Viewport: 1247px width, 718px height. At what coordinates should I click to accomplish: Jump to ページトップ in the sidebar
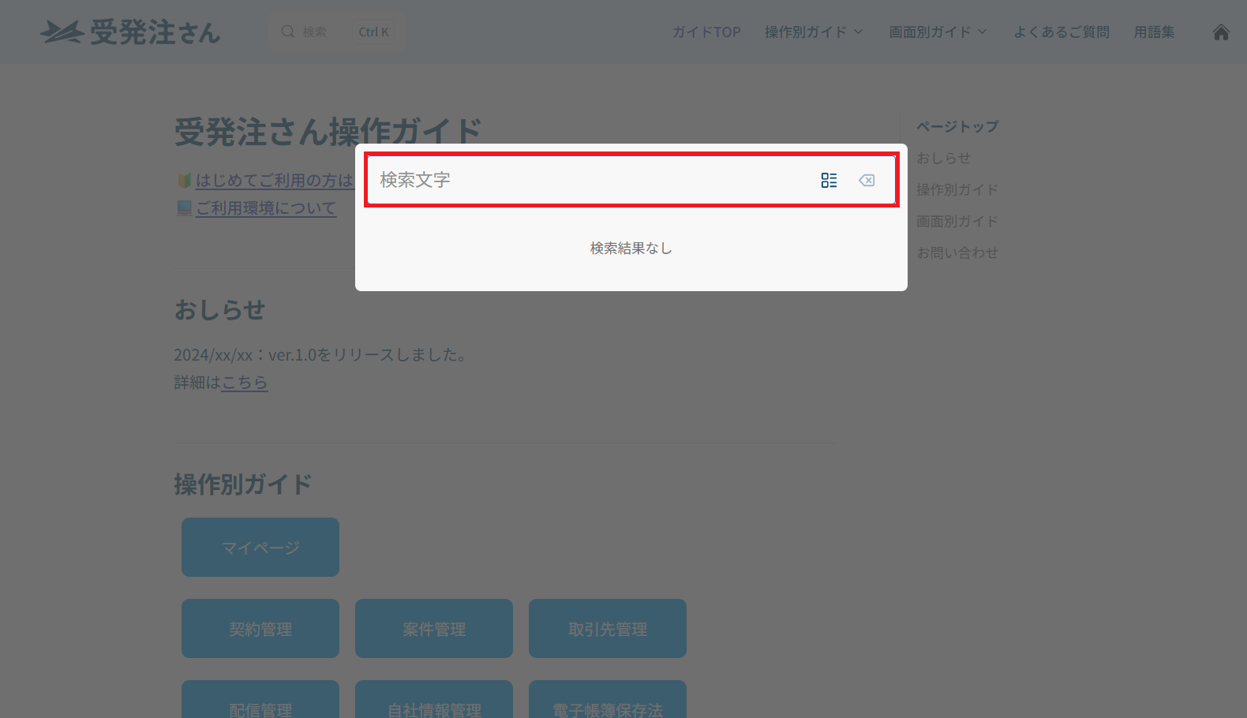coord(957,127)
